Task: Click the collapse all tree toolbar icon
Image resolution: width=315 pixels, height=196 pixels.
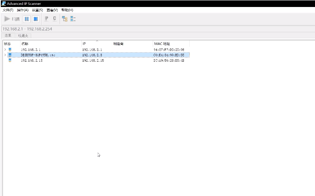Action: coord(73,19)
